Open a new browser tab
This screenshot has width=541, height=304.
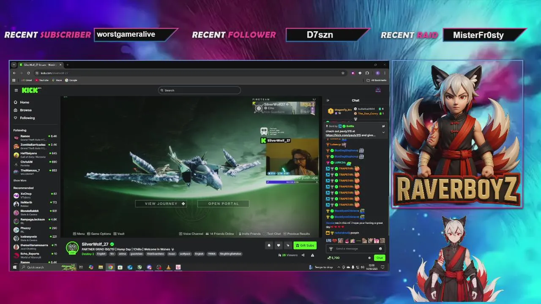click(x=67, y=65)
